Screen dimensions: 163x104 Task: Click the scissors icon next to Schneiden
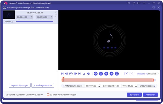[x=4, y=8]
